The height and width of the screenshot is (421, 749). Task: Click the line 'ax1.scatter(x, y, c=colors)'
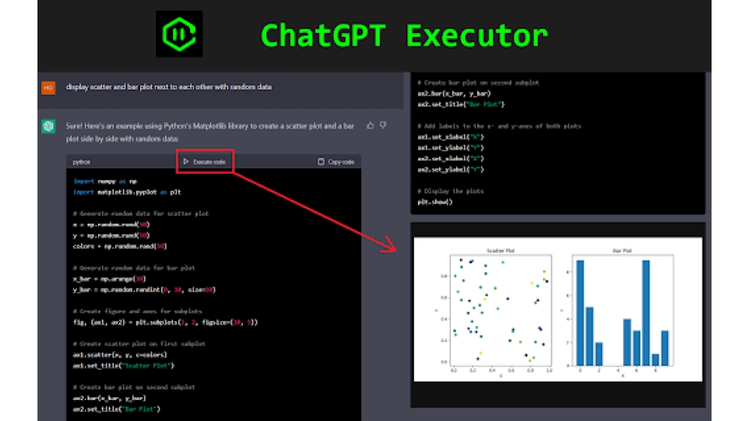click(120, 354)
